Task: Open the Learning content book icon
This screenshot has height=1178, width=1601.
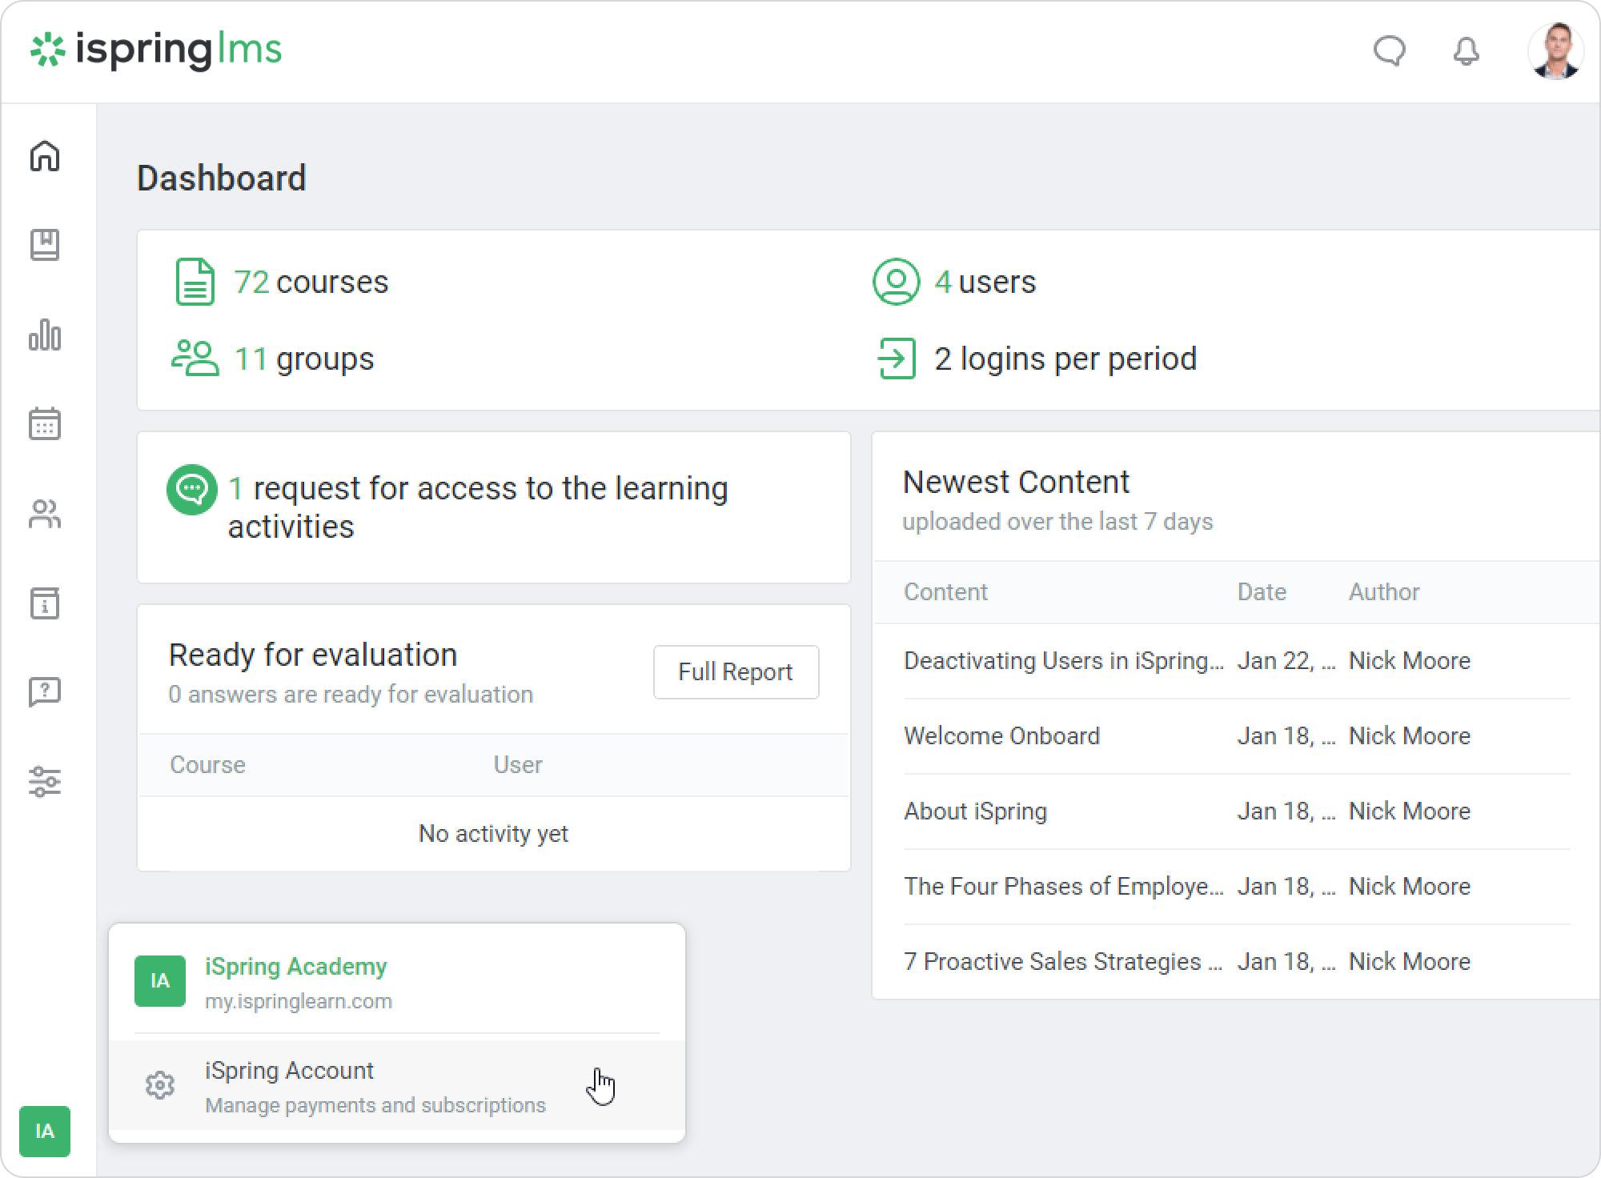Action: pos(45,245)
